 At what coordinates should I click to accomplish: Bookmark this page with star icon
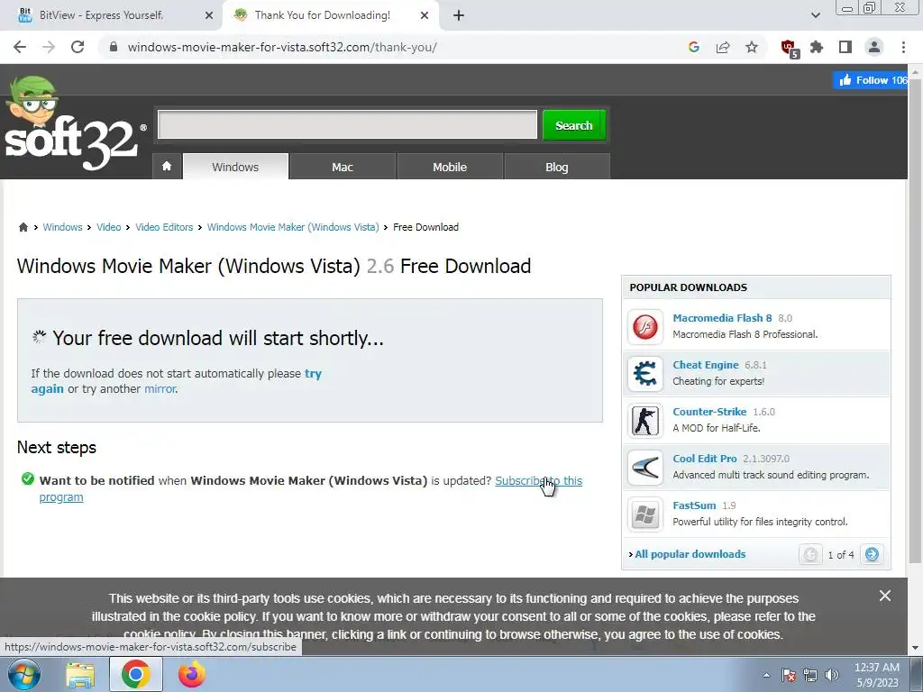pyautogui.click(x=752, y=47)
